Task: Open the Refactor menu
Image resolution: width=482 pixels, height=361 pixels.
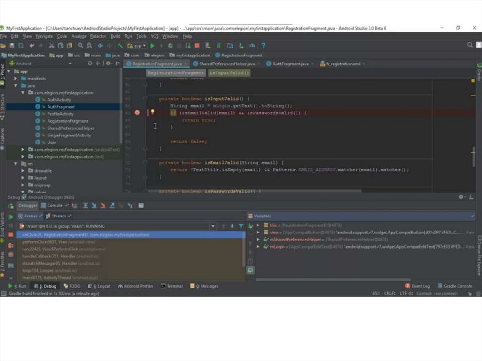Action: pyautogui.click(x=98, y=36)
